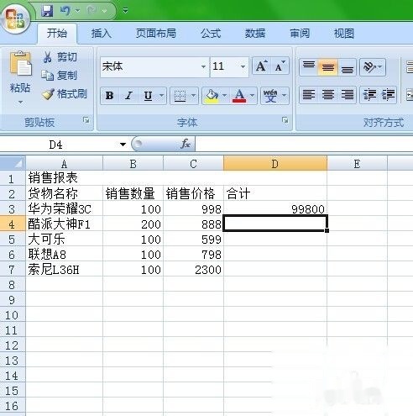This screenshot has width=413, height=416.
Task: Switch to the 插入 tab
Action: [101, 34]
